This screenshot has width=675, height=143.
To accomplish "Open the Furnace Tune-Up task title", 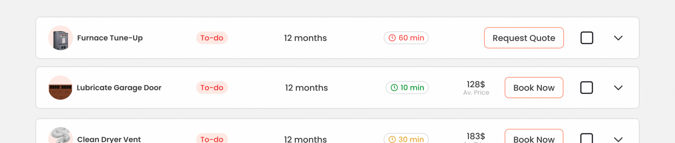I will [110, 38].
